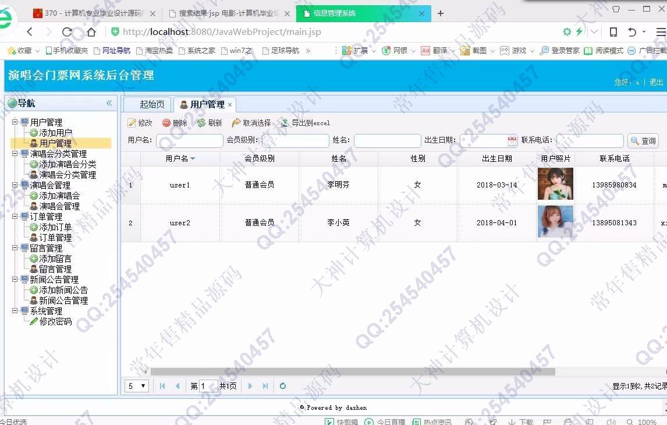Click the browser home icon

tap(91, 32)
